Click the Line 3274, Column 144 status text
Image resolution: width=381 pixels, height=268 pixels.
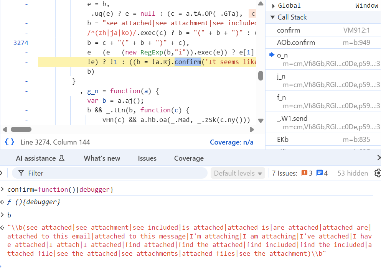coord(55,142)
